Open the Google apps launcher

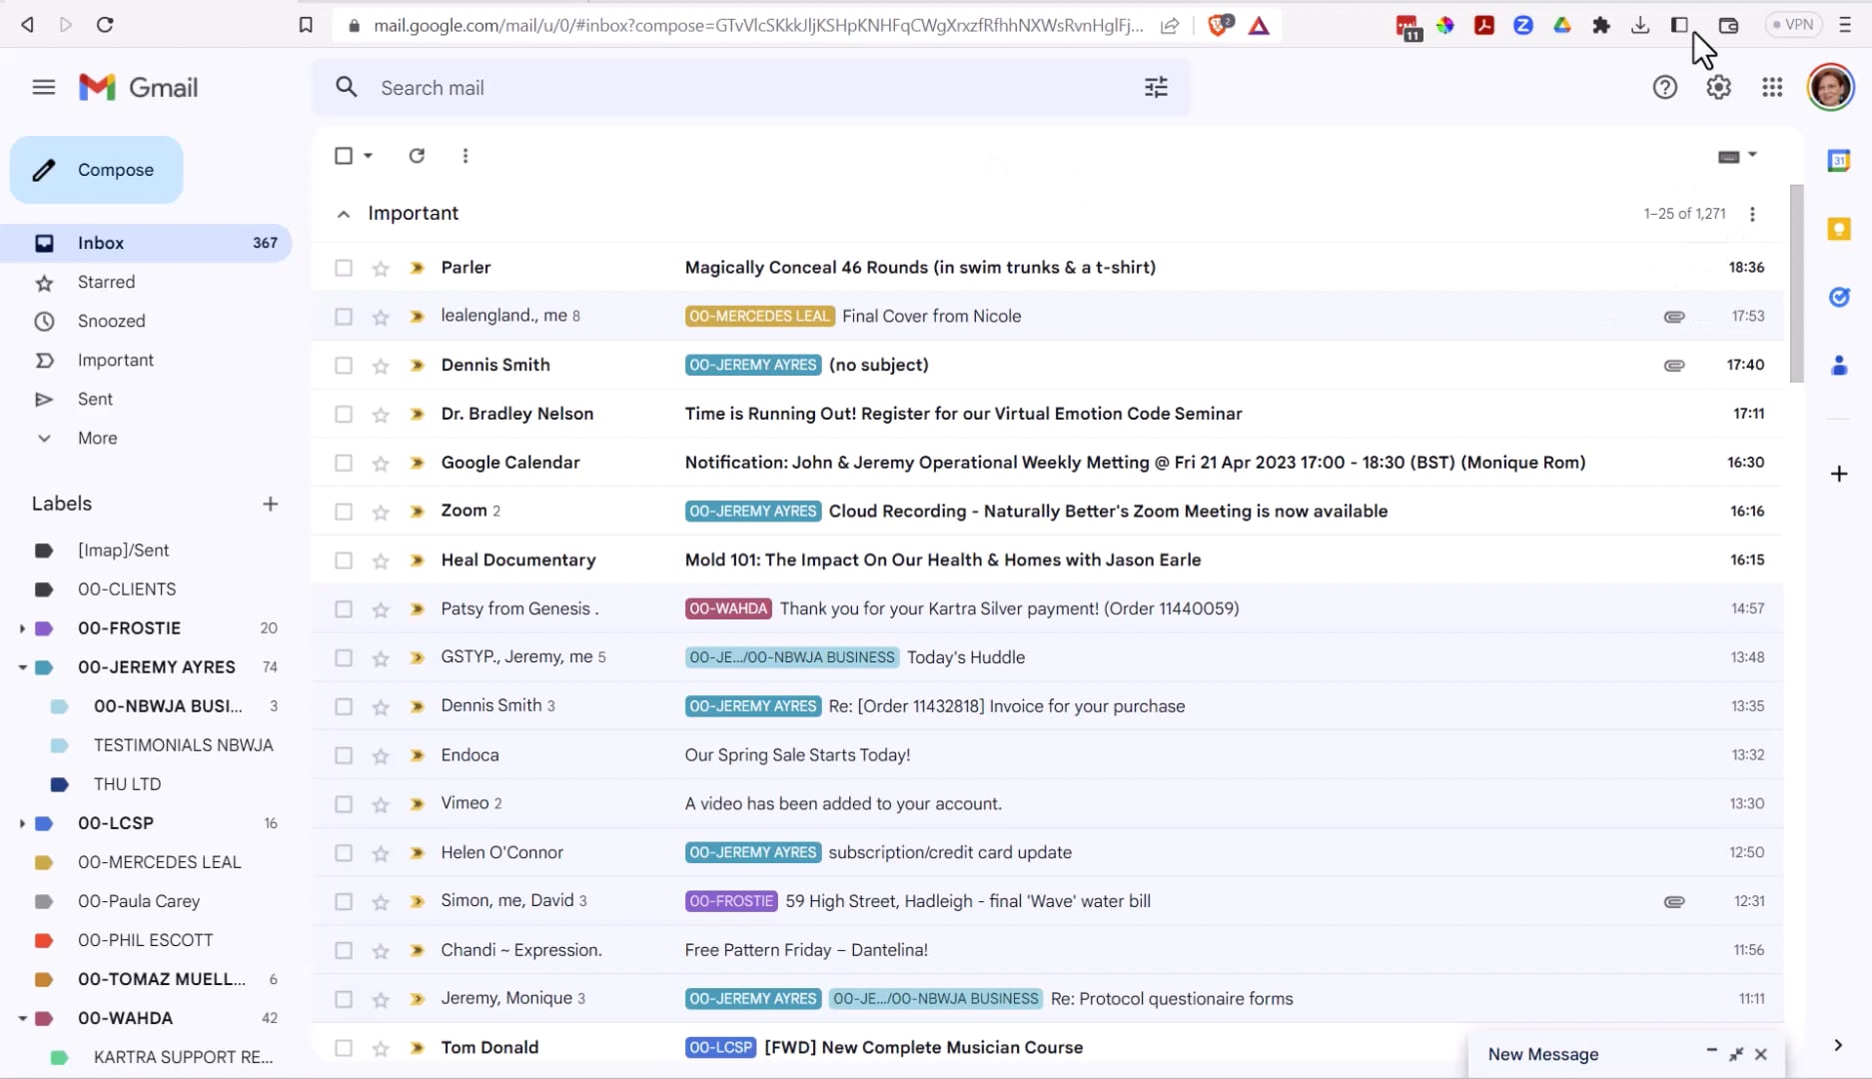pyautogui.click(x=1772, y=87)
